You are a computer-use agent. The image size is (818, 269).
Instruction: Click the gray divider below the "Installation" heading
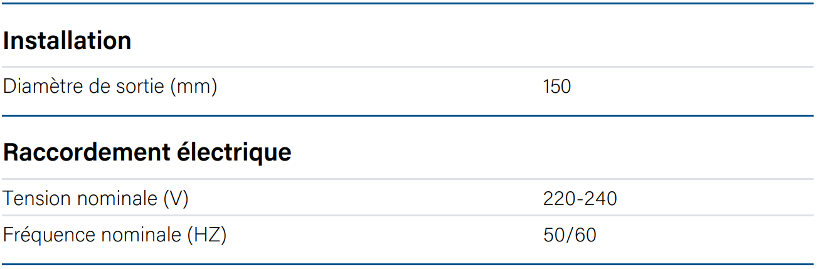point(409,66)
